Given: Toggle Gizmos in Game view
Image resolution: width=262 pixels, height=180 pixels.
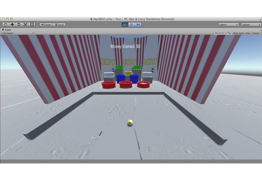Looking at the screenshot, I should coord(256,33).
